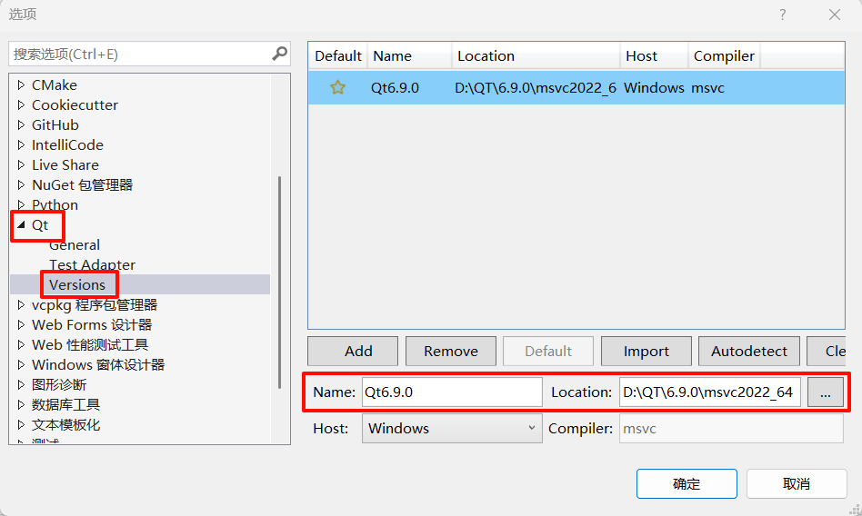Screen dimensions: 862x516
Task: Select the GitHub category label
Action: click(x=55, y=125)
